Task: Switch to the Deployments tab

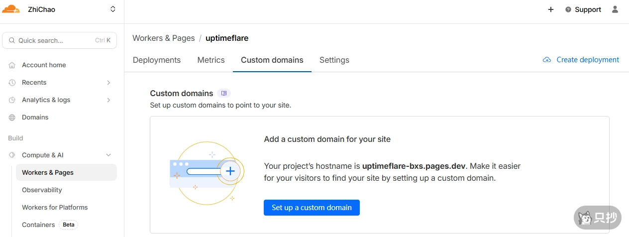Action: coord(156,60)
